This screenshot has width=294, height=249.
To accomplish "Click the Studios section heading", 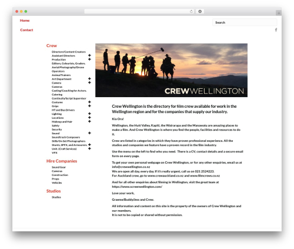I will [54, 191].
